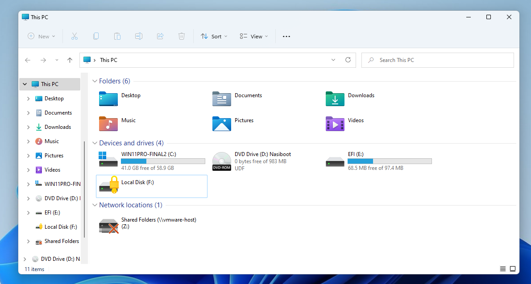Select the Videos folder icon in main pane

pos(335,123)
